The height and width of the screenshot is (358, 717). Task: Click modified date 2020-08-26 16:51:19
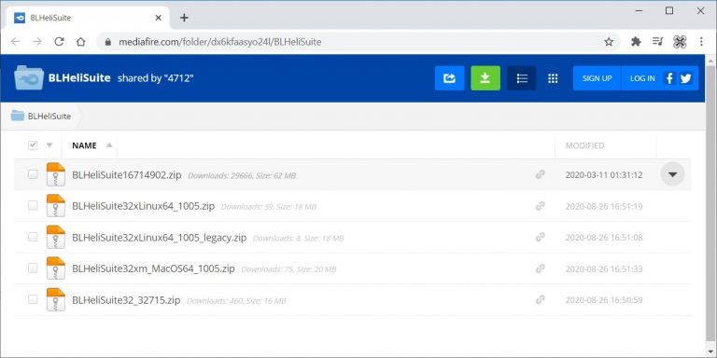(604, 206)
